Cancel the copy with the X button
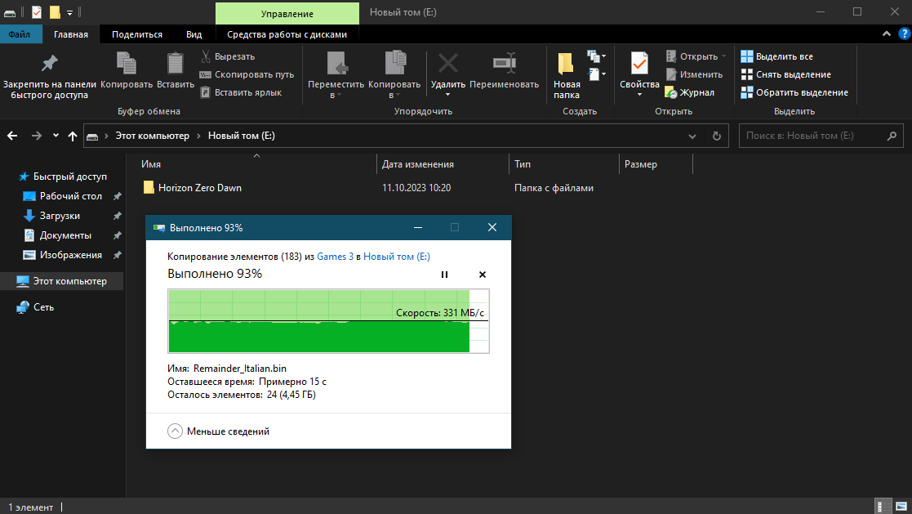 click(x=483, y=275)
